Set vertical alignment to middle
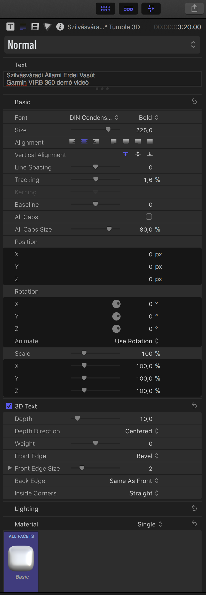Viewport: 206px width, 595px height. click(138, 154)
